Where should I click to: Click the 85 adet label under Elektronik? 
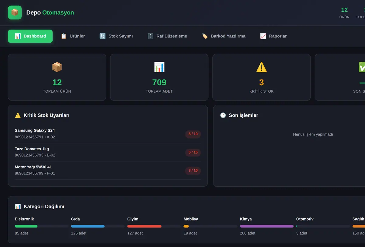click(21, 233)
